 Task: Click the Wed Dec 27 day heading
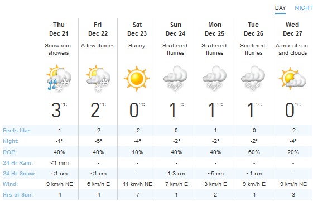click(292, 29)
